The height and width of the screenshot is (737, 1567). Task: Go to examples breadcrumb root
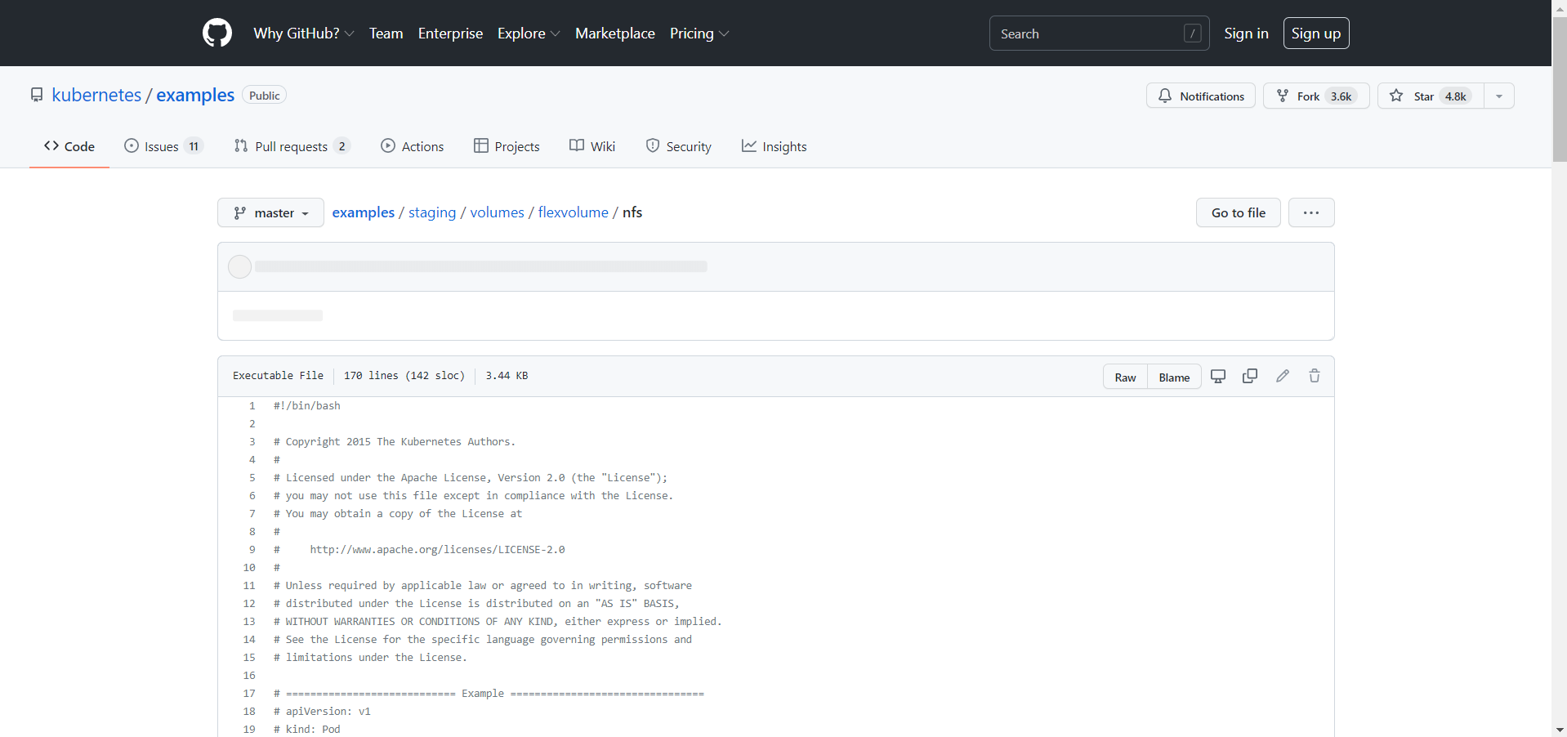coord(364,212)
